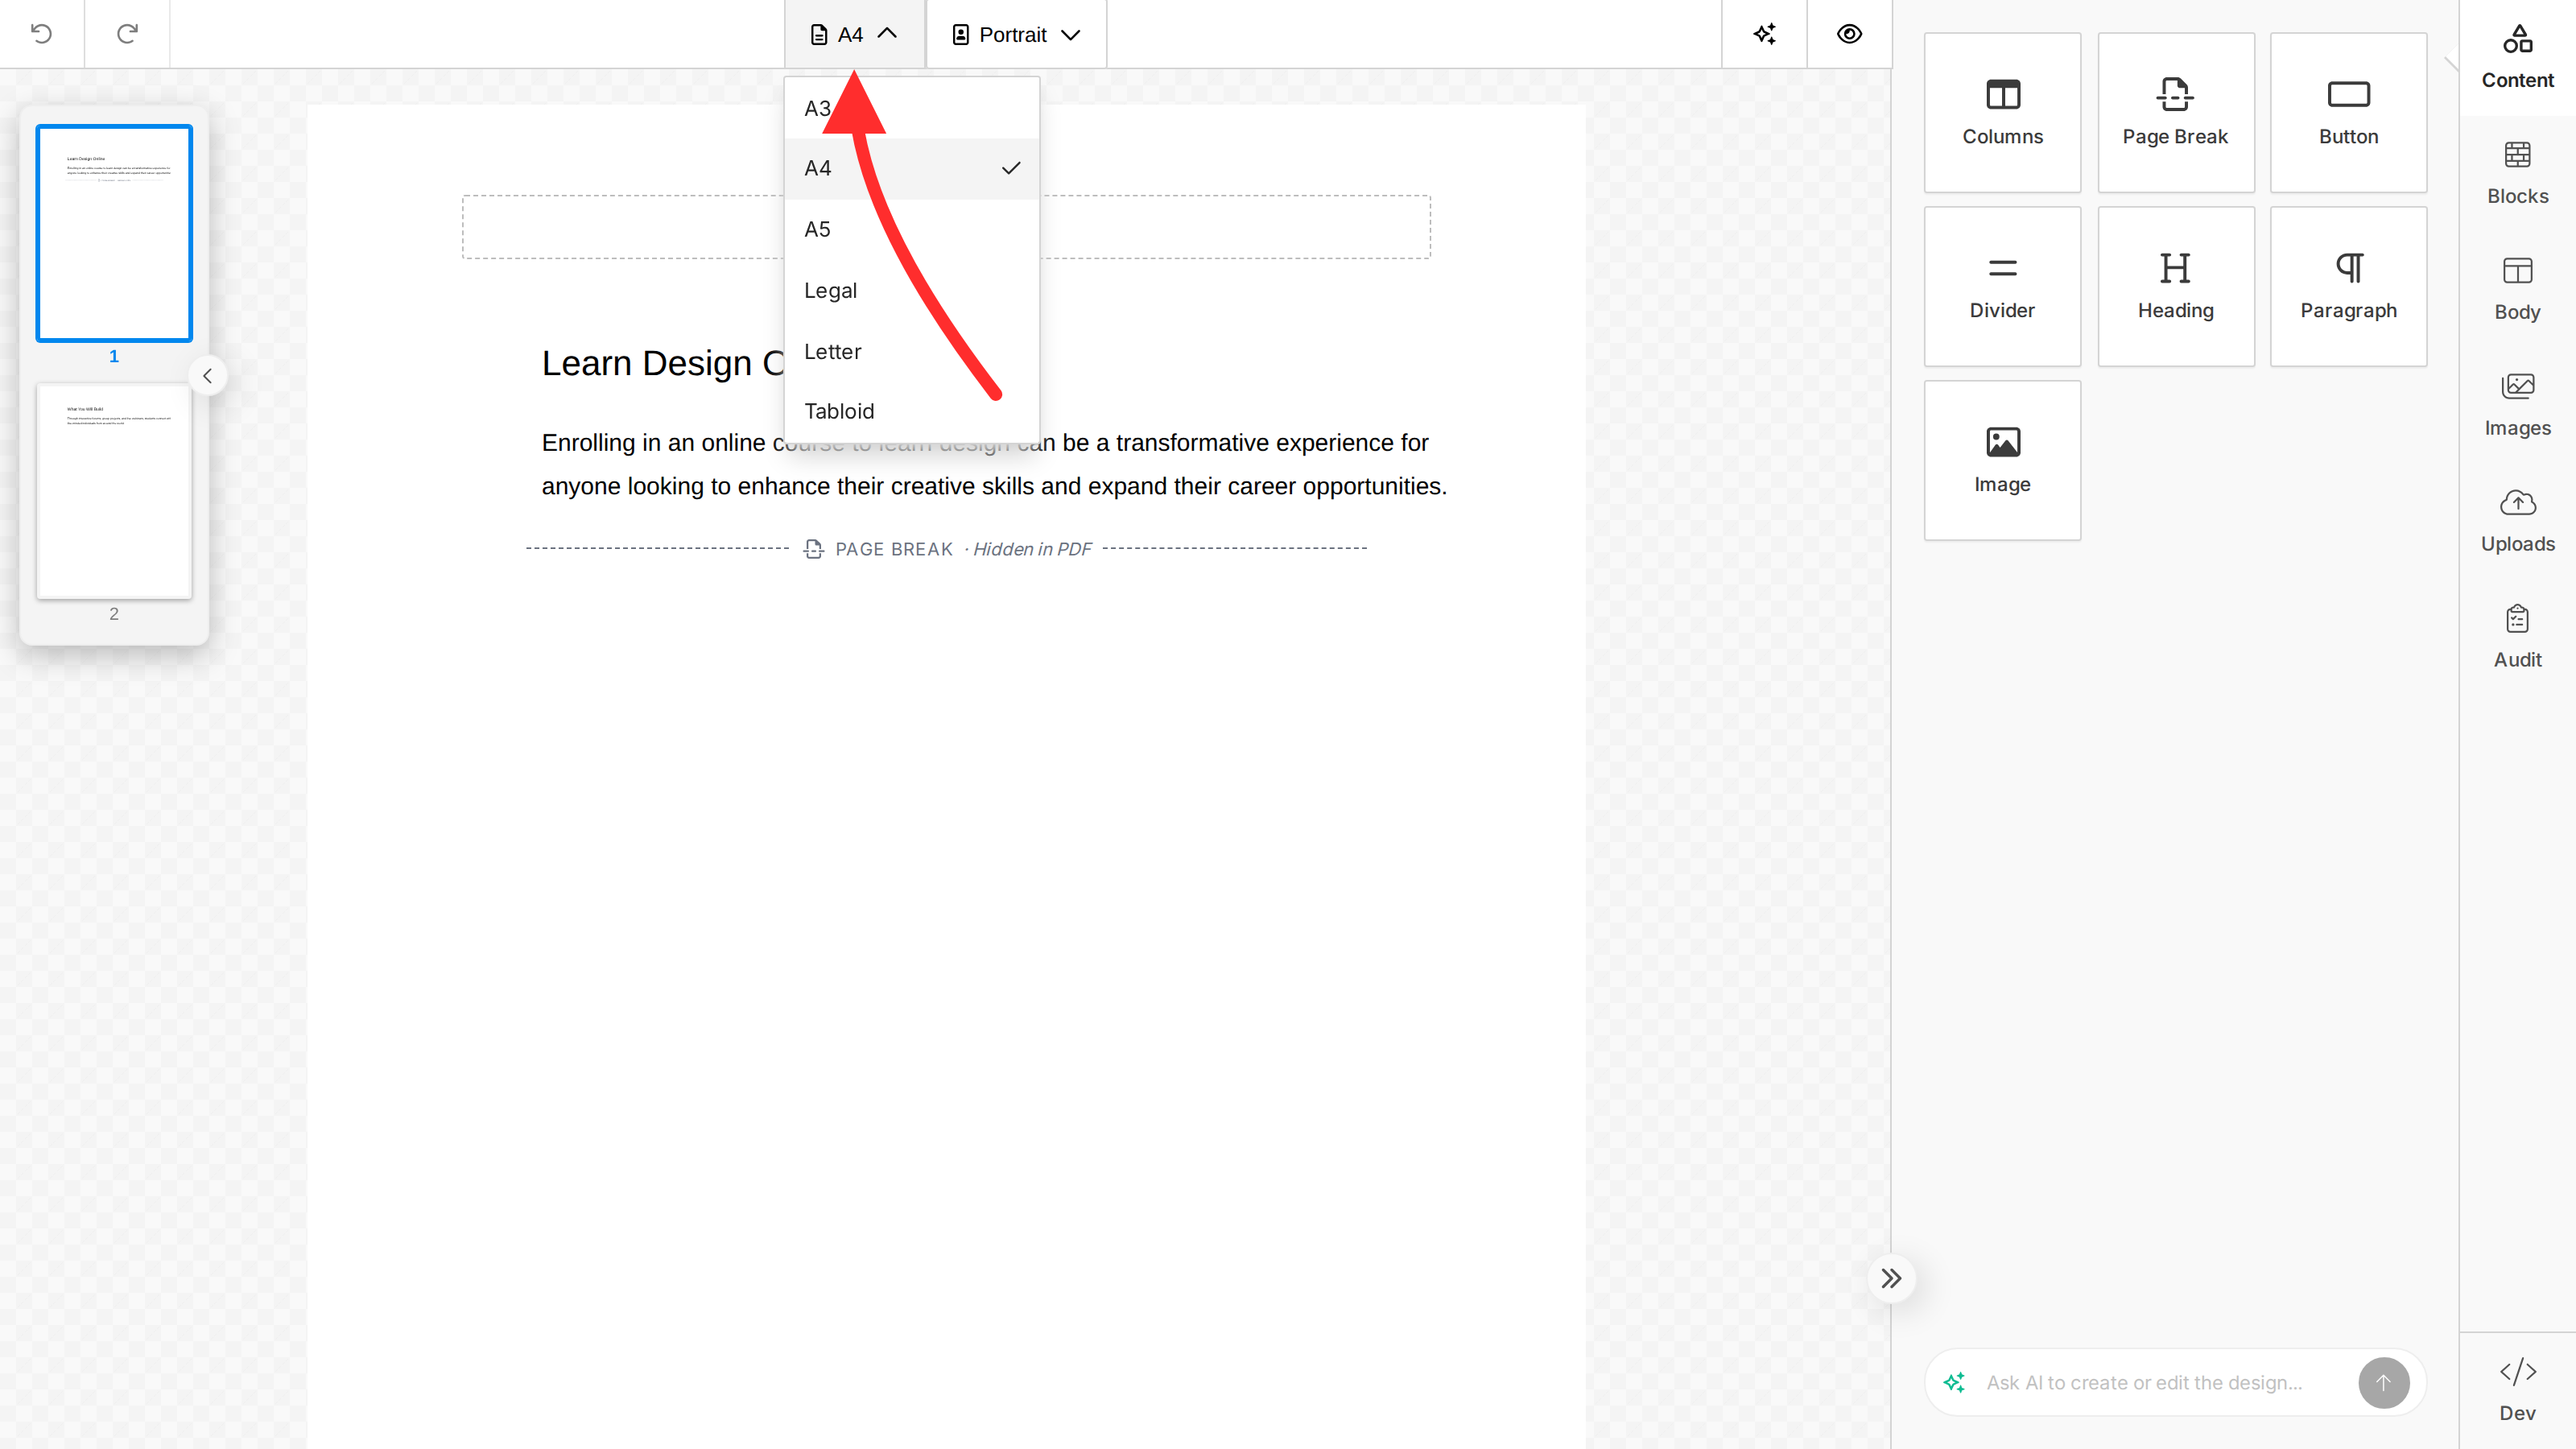Click the Enrolling in an online course paragraph

click(994, 464)
